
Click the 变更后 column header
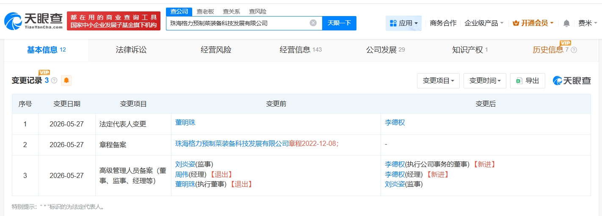click(486, 104)
